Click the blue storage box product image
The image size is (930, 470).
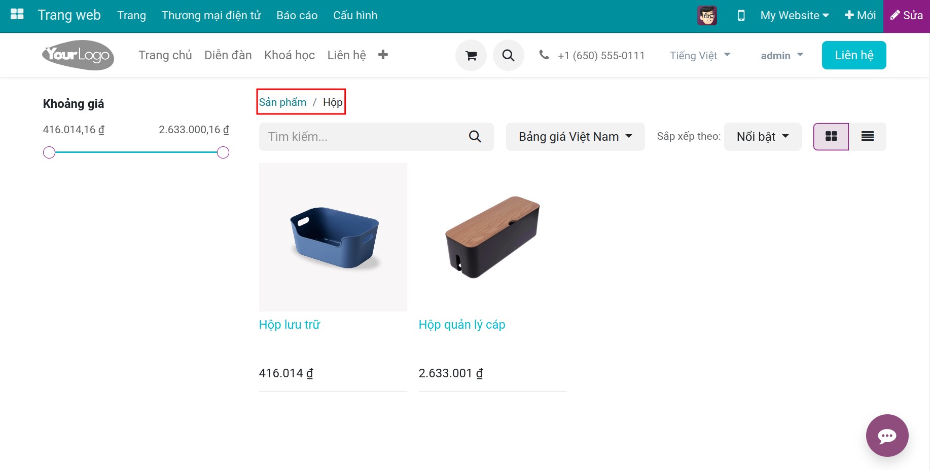pyautogui.click(x=333, y=237)
